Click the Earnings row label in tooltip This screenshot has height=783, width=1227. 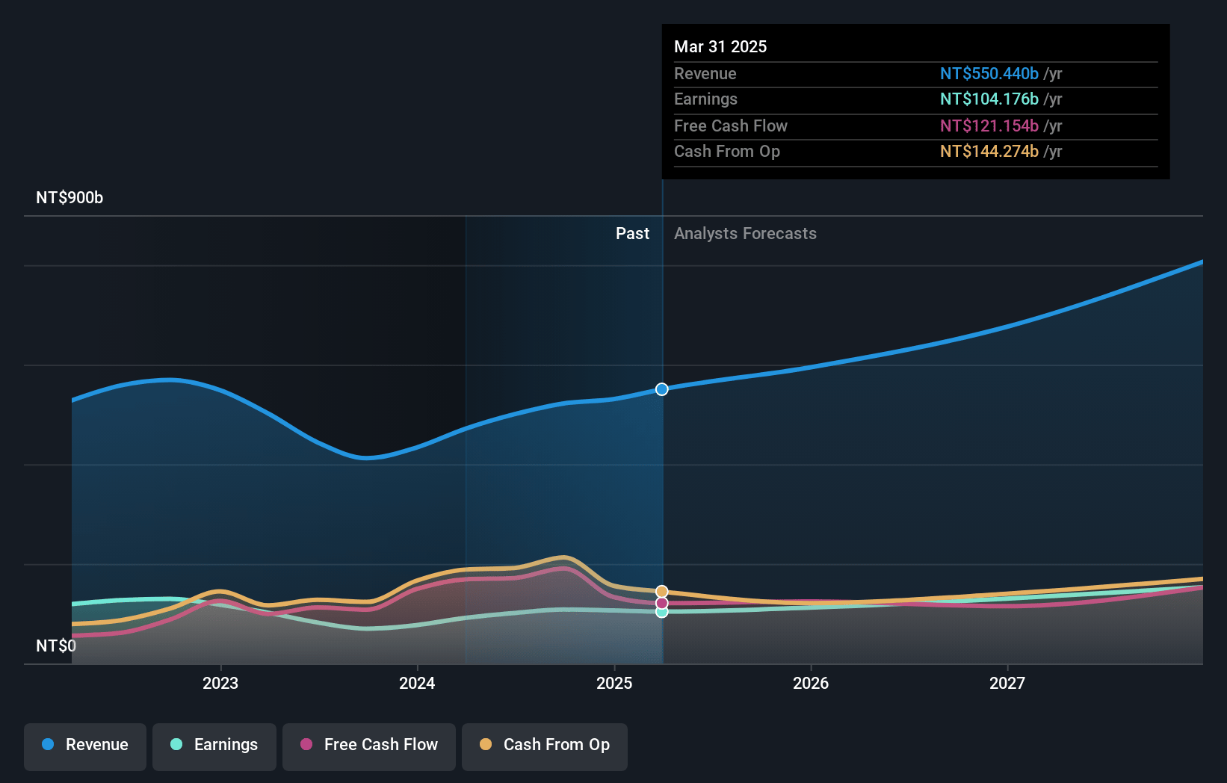[x=705, y=99]
